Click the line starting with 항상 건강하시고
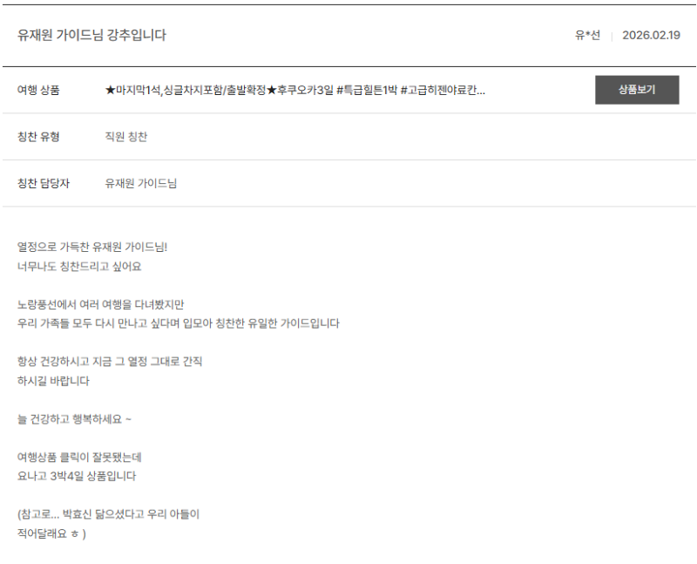 [x=109, y=361]
